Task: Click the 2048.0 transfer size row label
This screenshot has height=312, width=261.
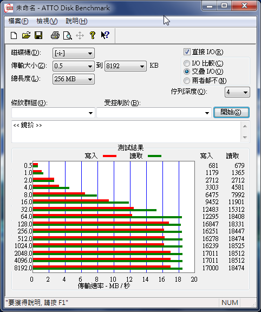Action: click(23, 253)
